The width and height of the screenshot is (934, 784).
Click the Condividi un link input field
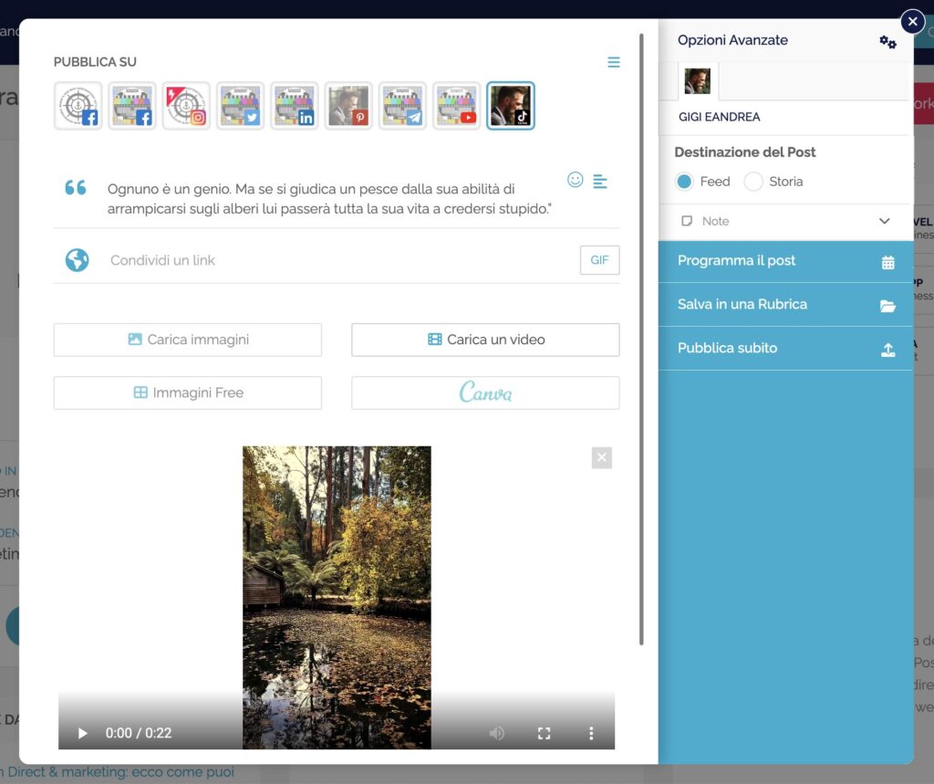337,260
